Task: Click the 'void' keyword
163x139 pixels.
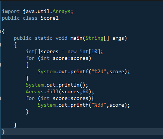Action: 62,38
